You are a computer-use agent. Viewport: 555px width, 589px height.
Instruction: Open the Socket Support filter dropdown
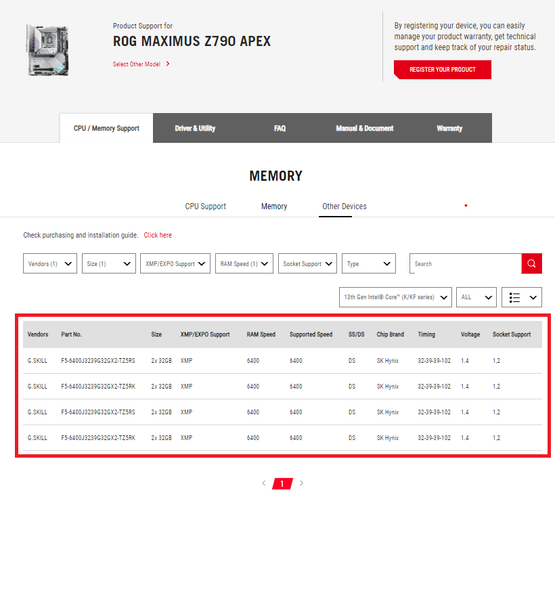pyautogui.click(x=307, y=263)
